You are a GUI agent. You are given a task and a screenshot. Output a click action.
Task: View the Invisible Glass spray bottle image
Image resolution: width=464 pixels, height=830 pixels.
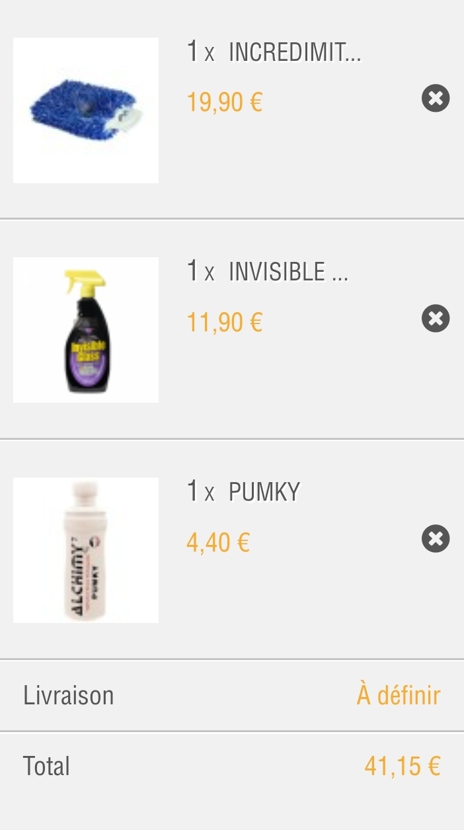[86, 330]
